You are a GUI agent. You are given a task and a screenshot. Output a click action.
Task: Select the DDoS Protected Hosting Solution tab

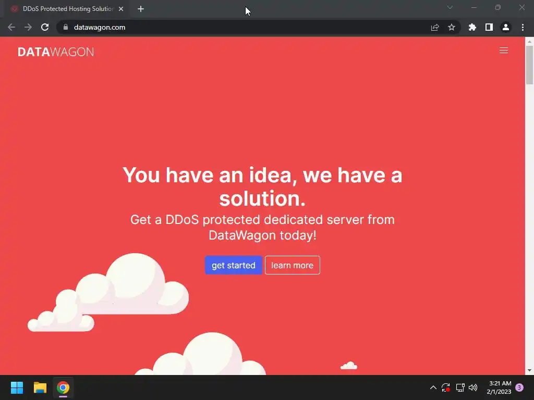point(67,9)
